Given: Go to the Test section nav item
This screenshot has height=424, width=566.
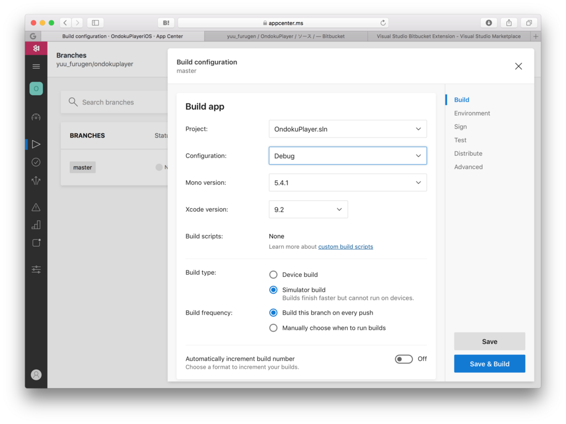Looking at the screenshot, I should (460, 140).
